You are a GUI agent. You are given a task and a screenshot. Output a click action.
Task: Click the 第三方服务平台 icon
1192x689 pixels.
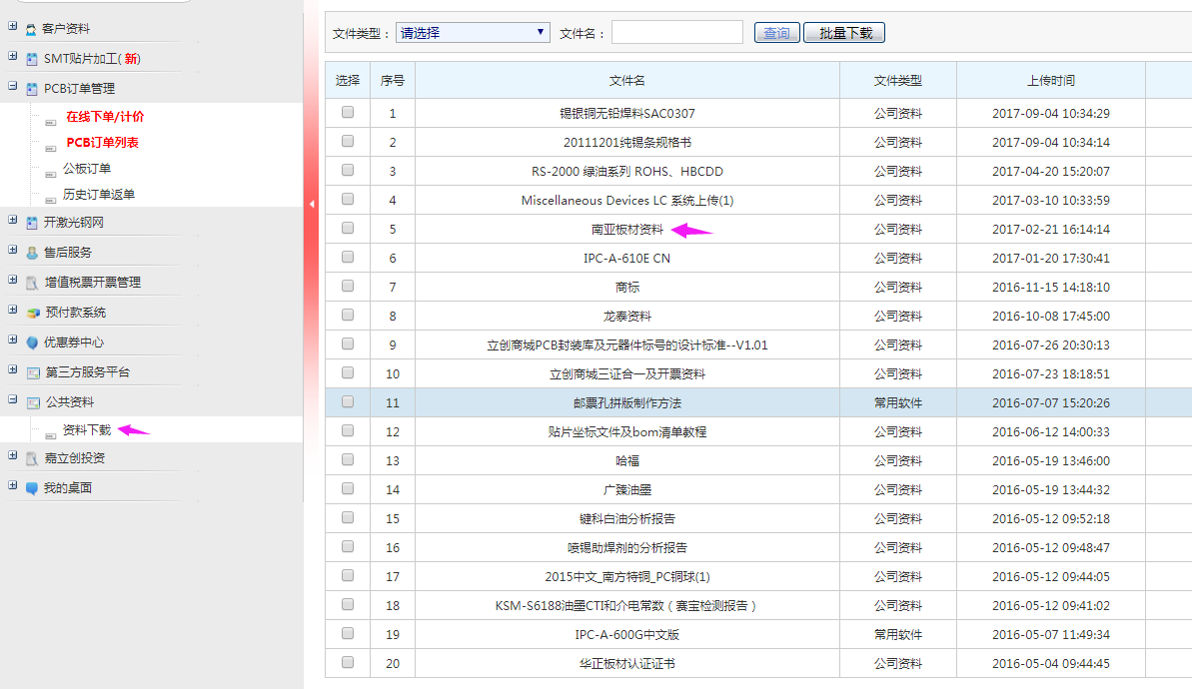33,372
